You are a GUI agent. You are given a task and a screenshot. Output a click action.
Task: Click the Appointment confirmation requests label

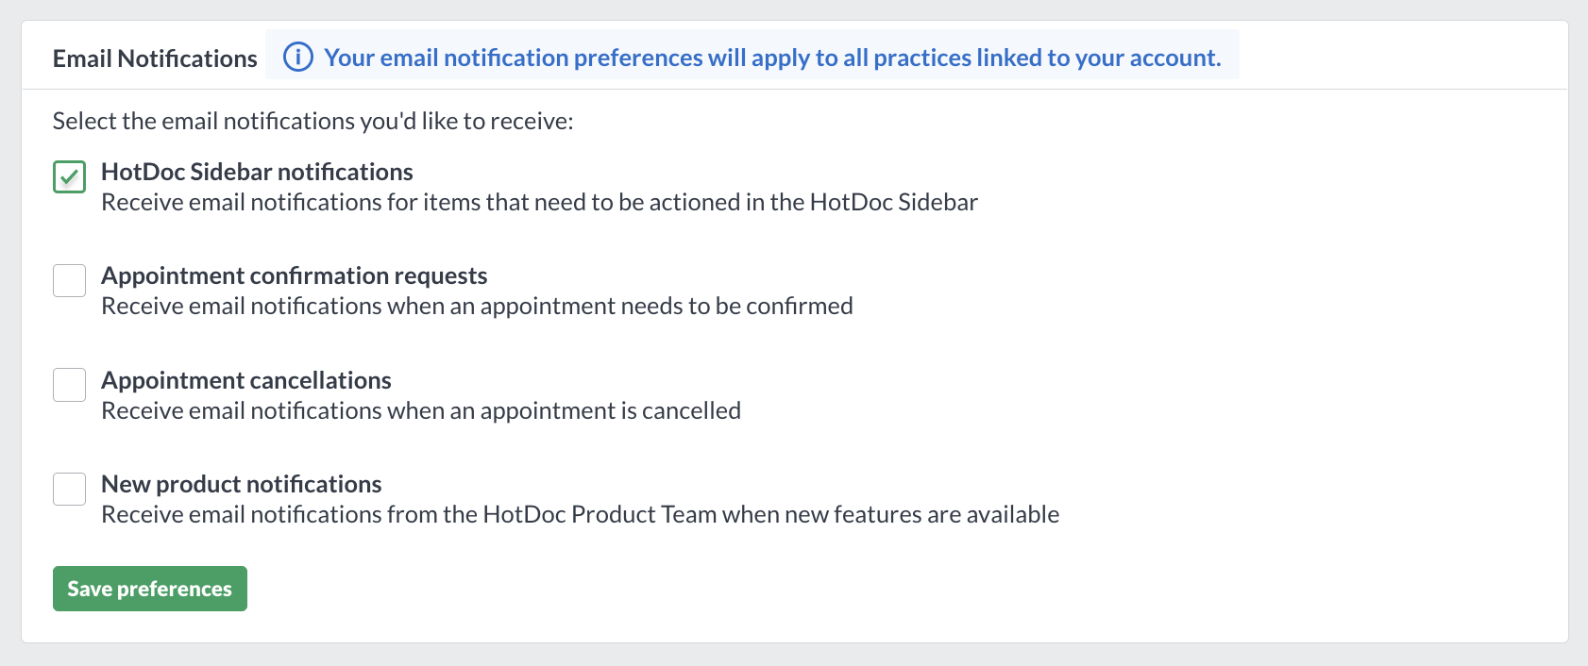point(295,275)
